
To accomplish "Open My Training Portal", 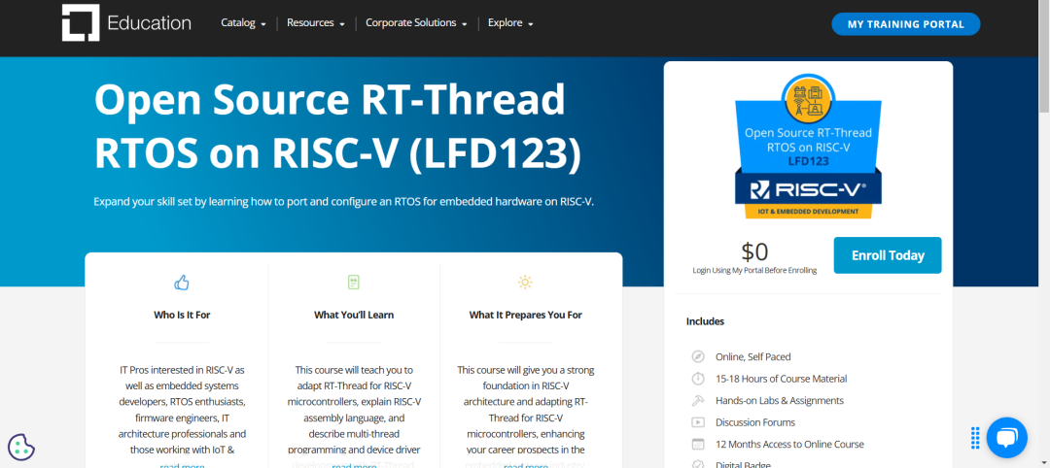I will (x=905, y=24).
